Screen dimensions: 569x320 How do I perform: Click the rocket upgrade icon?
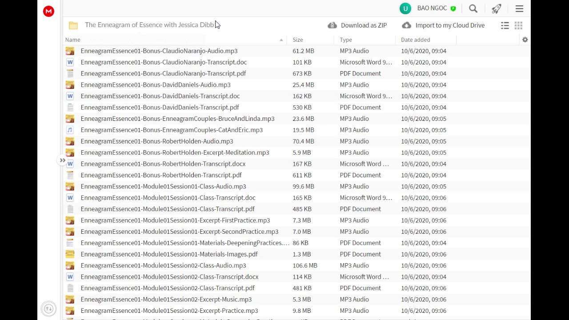497,8
